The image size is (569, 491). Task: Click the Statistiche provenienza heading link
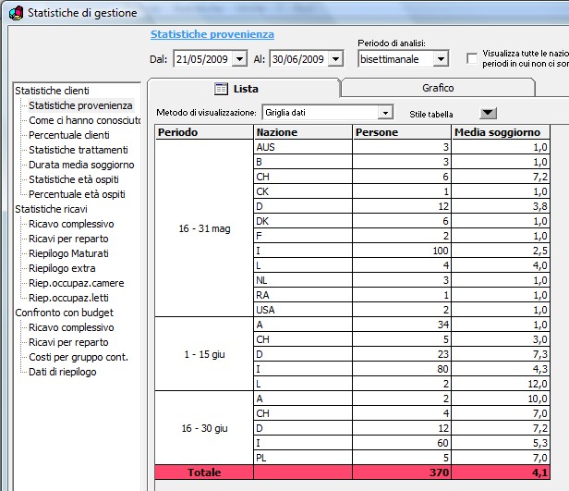(x=212, y=34)
